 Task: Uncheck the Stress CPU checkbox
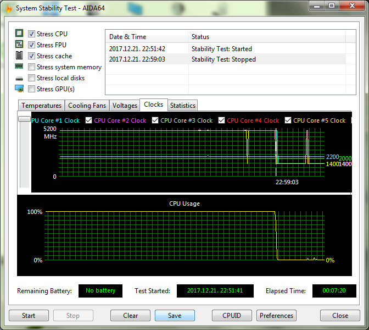pos(31,34)
